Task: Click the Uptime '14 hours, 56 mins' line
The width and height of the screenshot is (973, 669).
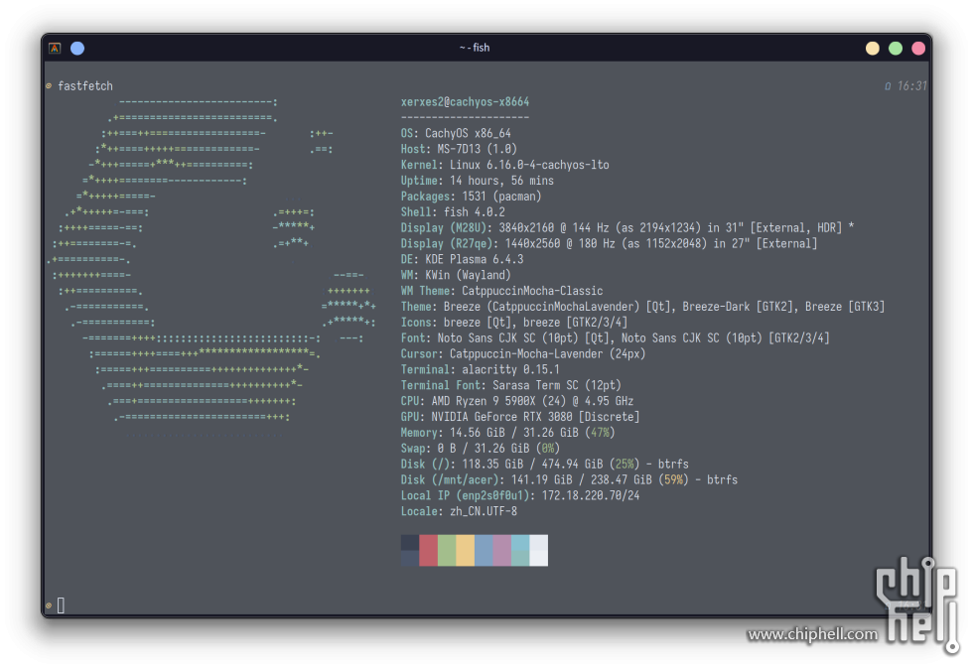Action: 478,181
